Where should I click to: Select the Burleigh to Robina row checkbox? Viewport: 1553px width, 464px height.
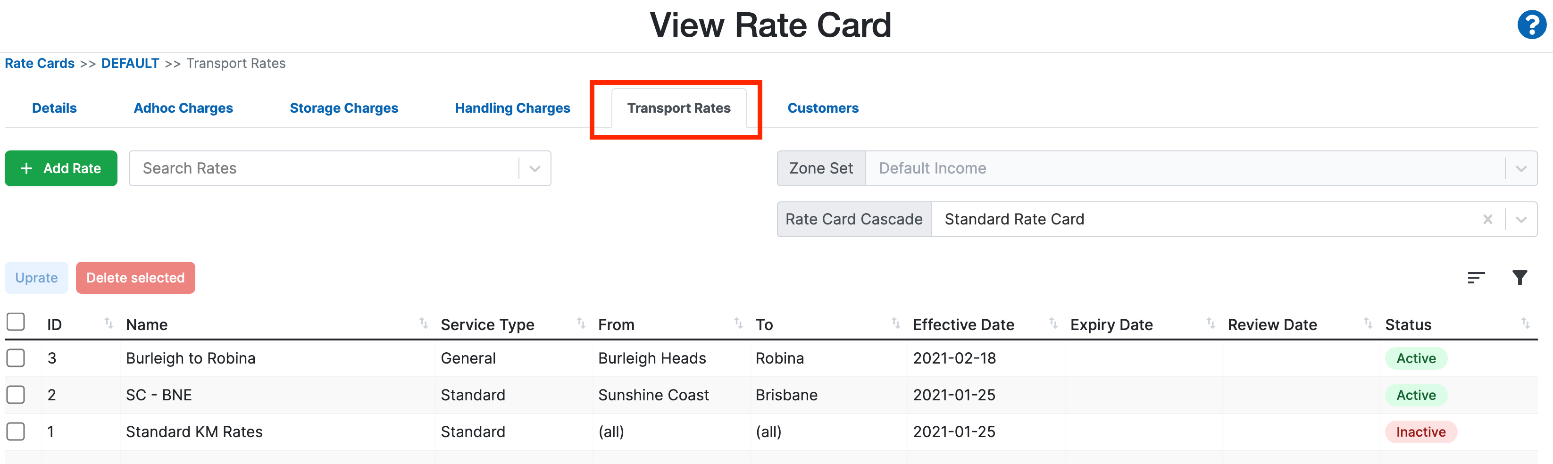[16, 358]
